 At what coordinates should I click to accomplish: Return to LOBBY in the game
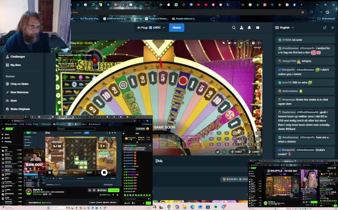point(254,152)
